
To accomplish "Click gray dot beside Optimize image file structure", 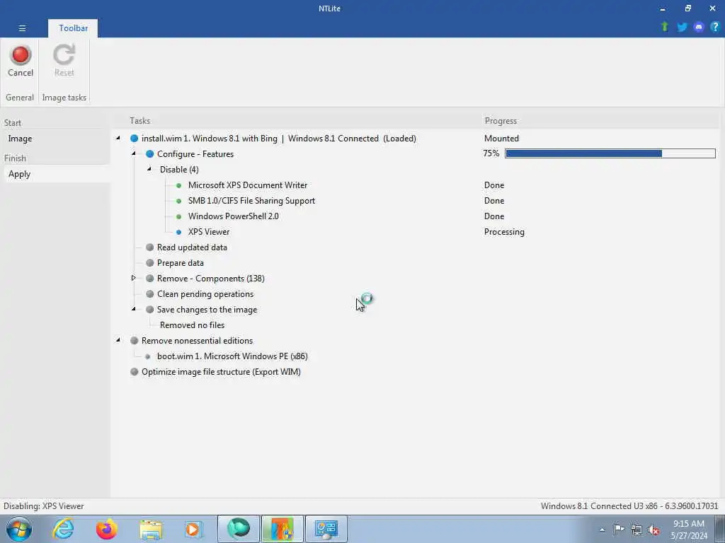I will (134, 372).
